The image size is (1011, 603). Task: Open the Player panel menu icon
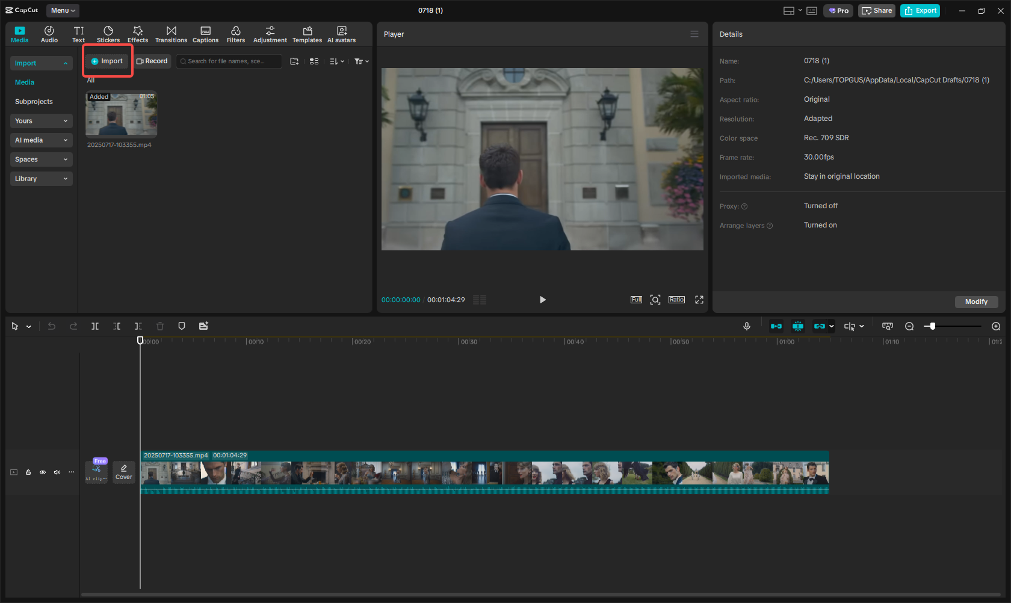(x=694, y=34)
